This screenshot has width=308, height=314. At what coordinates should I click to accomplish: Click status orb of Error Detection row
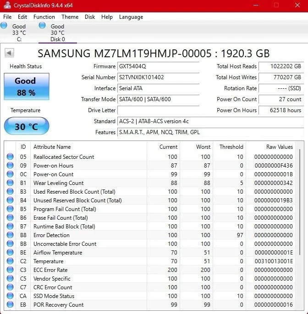tap(10, 235)
